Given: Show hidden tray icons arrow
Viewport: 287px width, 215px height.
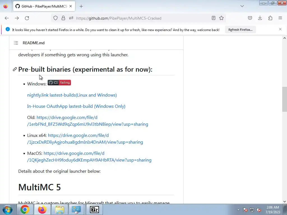Looking at the screenshot, I should point(238,210).
